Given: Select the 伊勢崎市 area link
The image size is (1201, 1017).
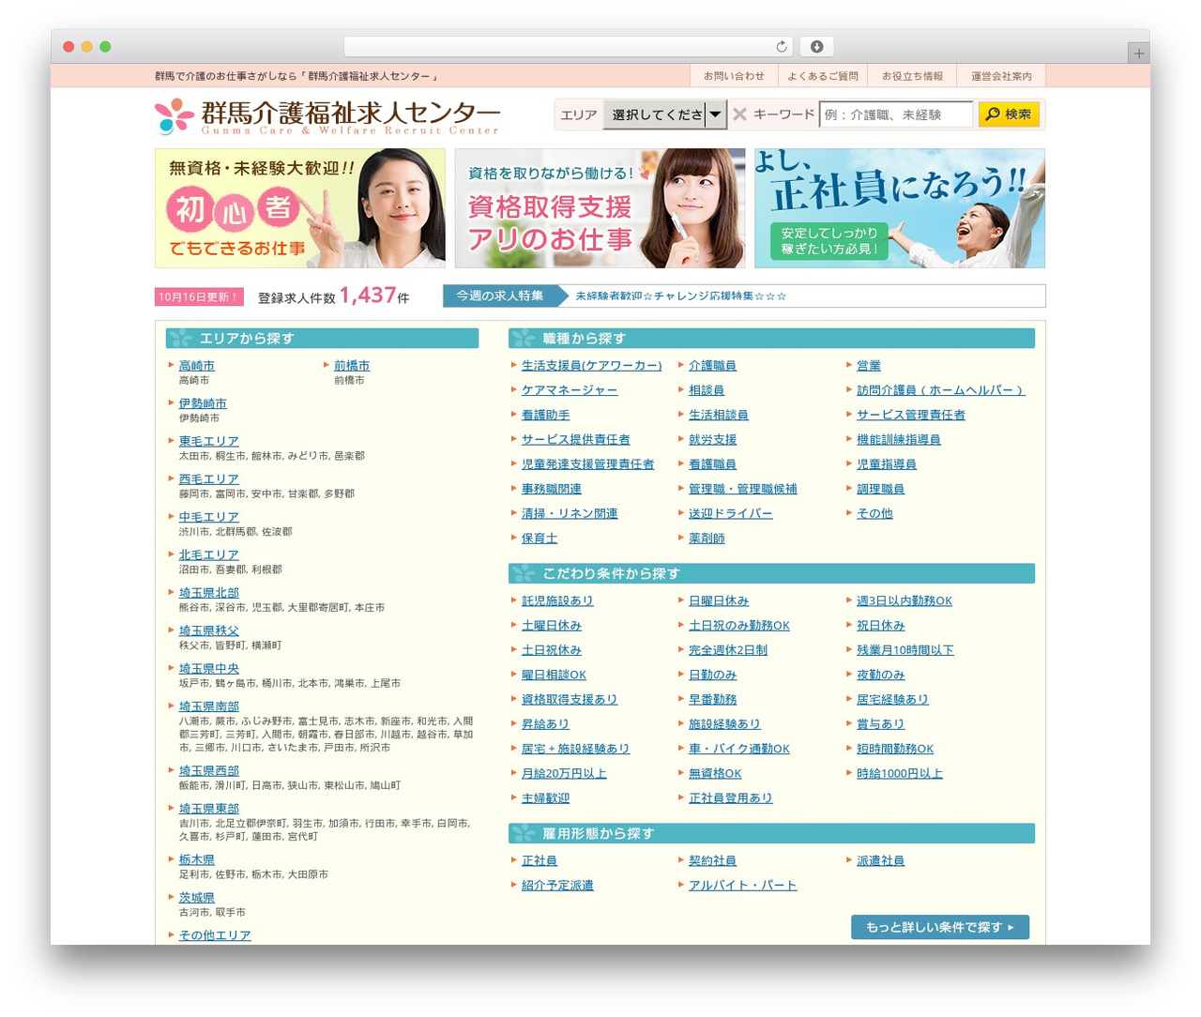Looking at the screenshot, I should click(x=203, y=403).
